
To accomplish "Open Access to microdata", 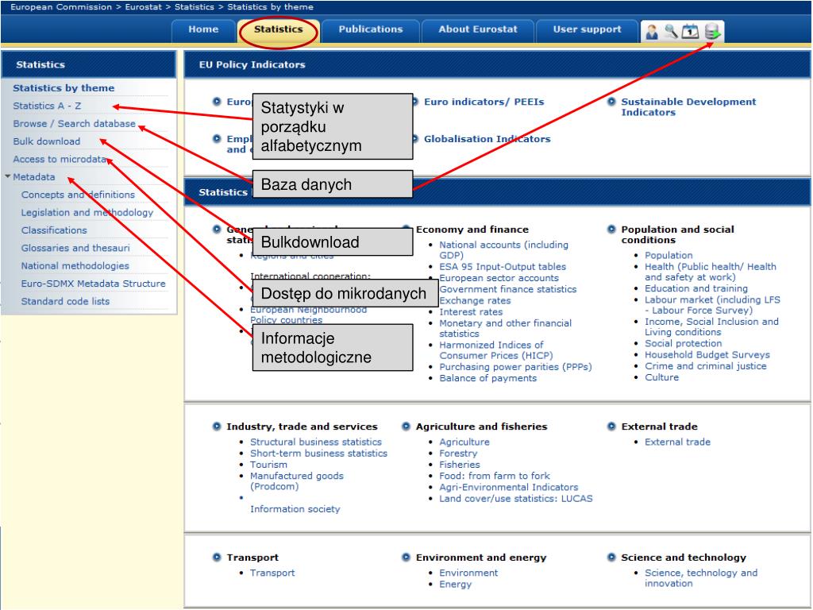I will coord(60,159).
